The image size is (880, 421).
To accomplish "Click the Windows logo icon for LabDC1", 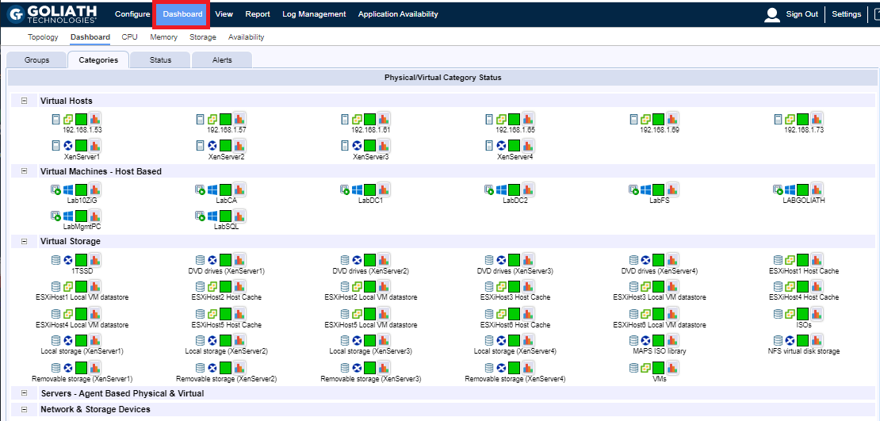I will (358, 190).
